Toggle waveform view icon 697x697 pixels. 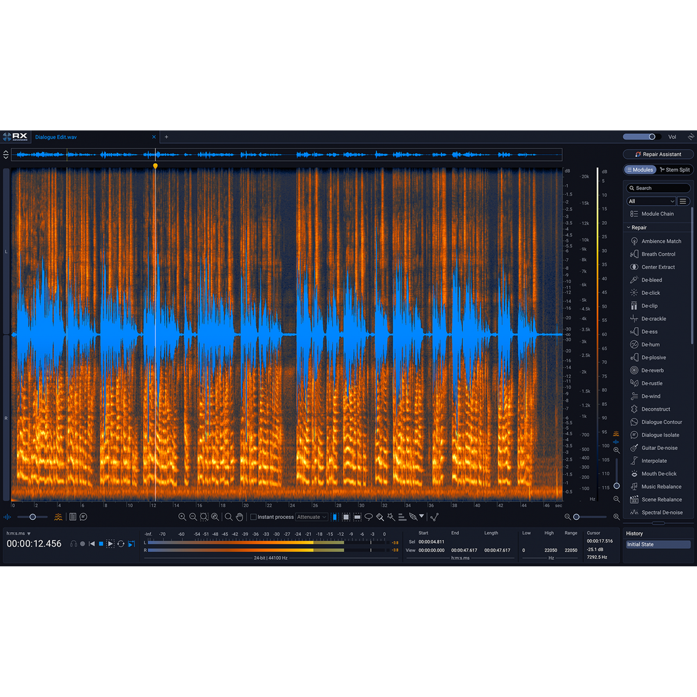8,517
